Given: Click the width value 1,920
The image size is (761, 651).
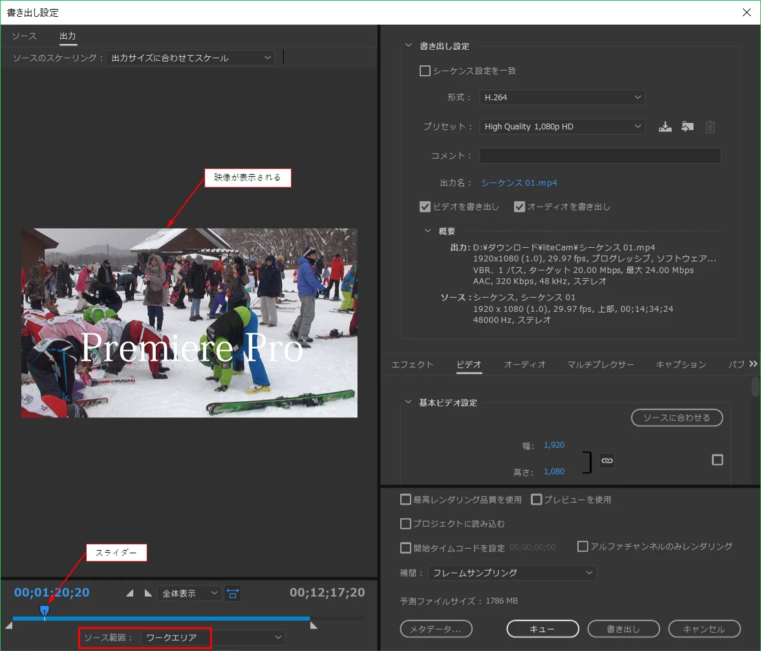Looking at the screenshot, I should point(553,445).
